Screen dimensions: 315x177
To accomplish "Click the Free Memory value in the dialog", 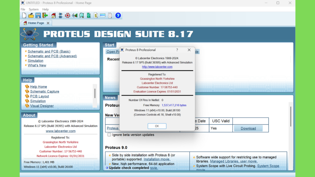I will click(x=174, y=105).
